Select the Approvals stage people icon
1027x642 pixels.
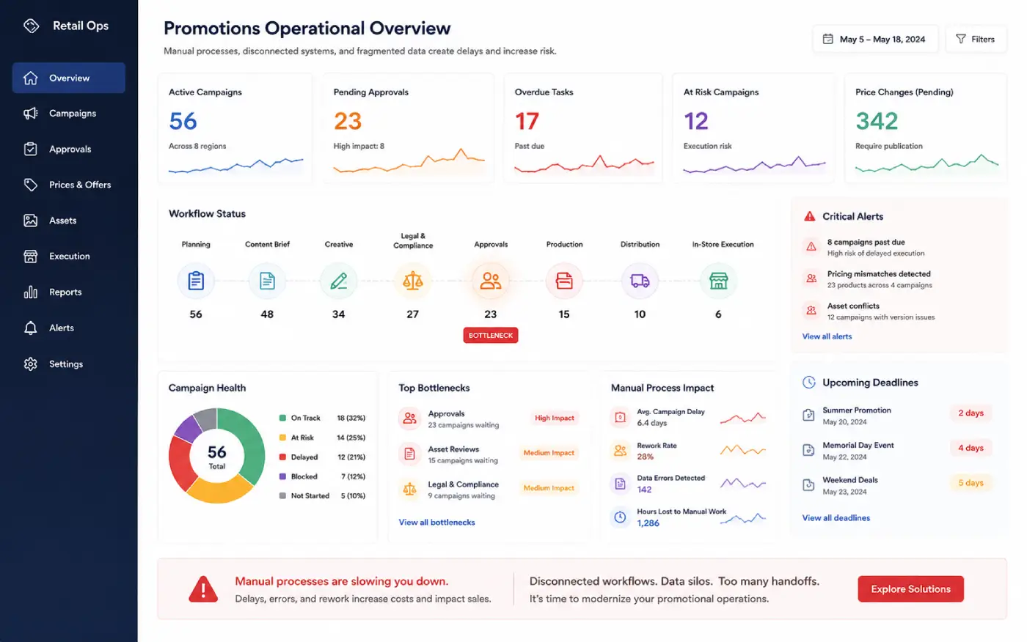point(491,281)
